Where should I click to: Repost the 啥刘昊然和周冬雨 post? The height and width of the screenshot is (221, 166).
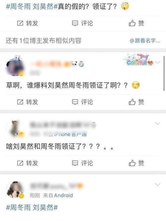coord(28,163)
